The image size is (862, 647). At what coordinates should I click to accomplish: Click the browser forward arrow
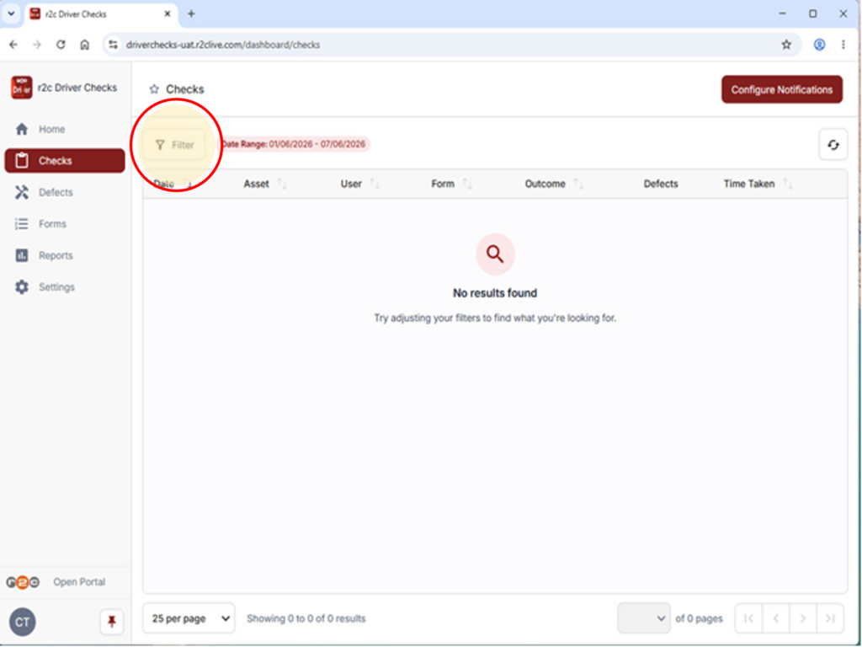pos(37,45)
